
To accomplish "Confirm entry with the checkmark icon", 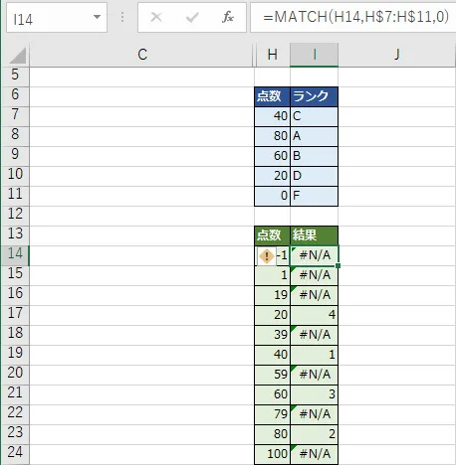I will click(192, 17).
